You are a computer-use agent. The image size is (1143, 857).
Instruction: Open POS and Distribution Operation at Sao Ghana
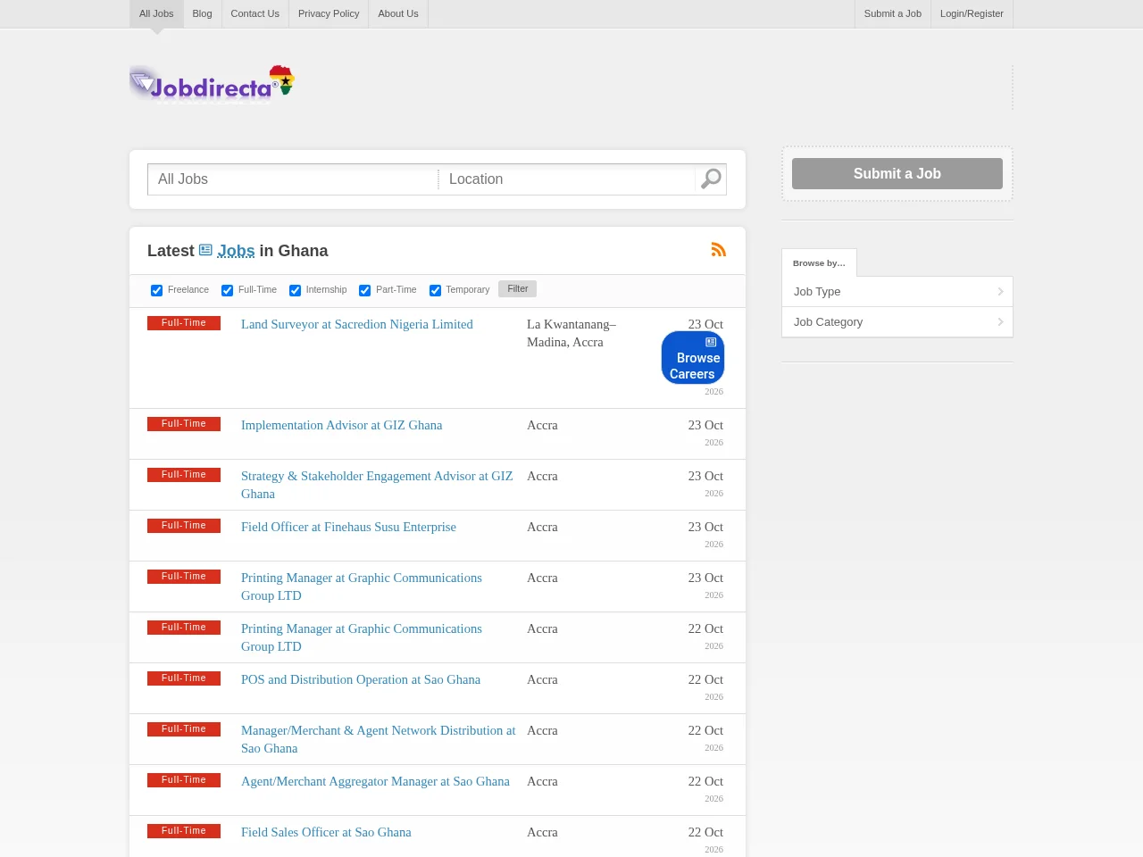[x=361, y=679]
